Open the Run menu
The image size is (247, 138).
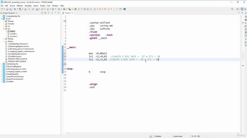pos(49,6)
